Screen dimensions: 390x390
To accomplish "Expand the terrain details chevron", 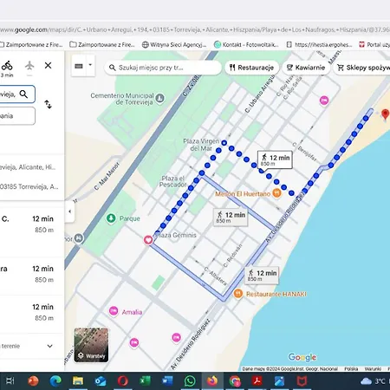I will tap(49, 346).
